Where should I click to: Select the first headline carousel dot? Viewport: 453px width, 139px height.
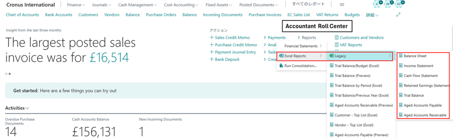pos(6,74)
